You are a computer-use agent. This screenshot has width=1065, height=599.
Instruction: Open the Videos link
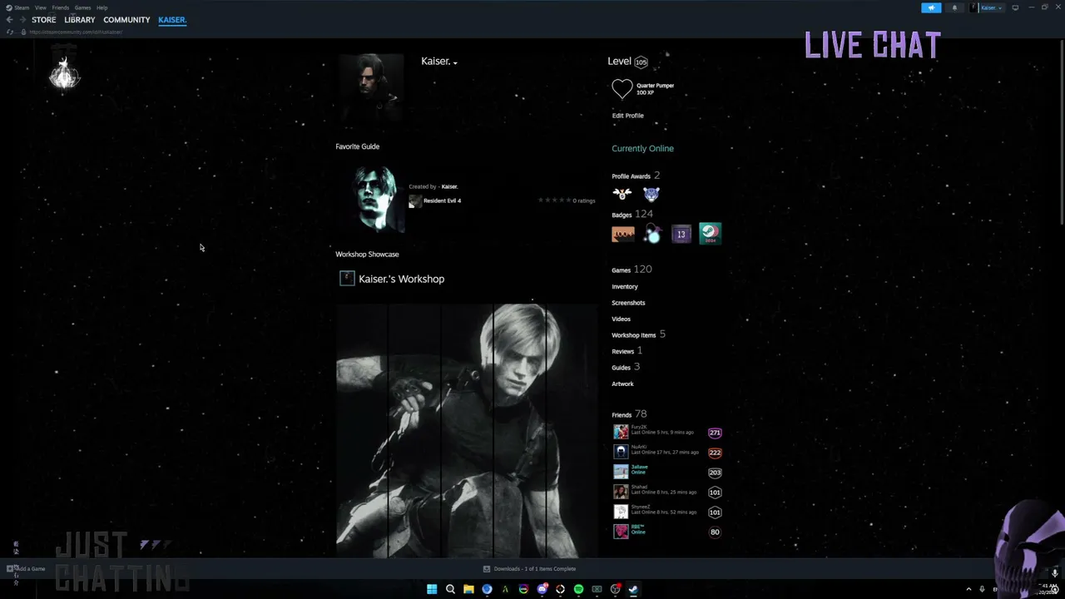click(x=622, y=319)
